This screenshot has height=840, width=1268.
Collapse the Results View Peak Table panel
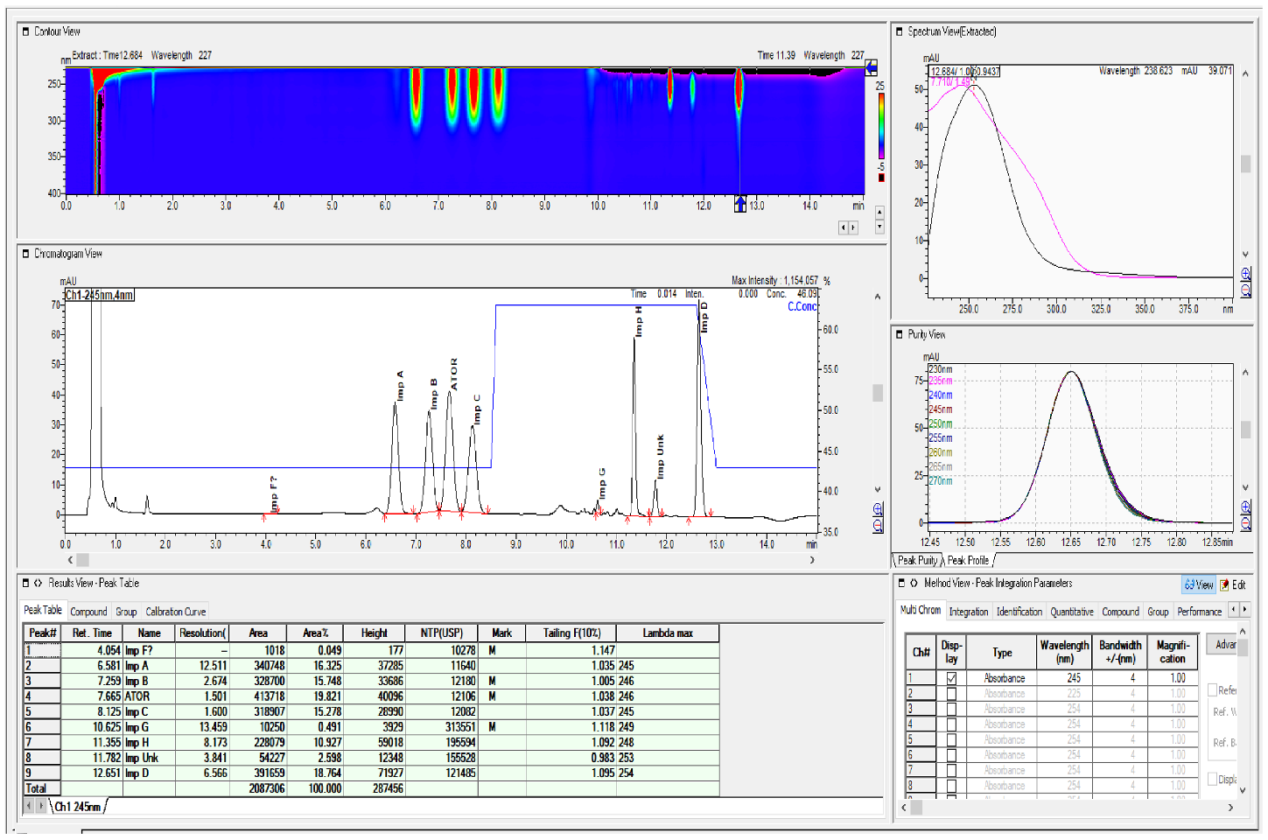(26, 583)
